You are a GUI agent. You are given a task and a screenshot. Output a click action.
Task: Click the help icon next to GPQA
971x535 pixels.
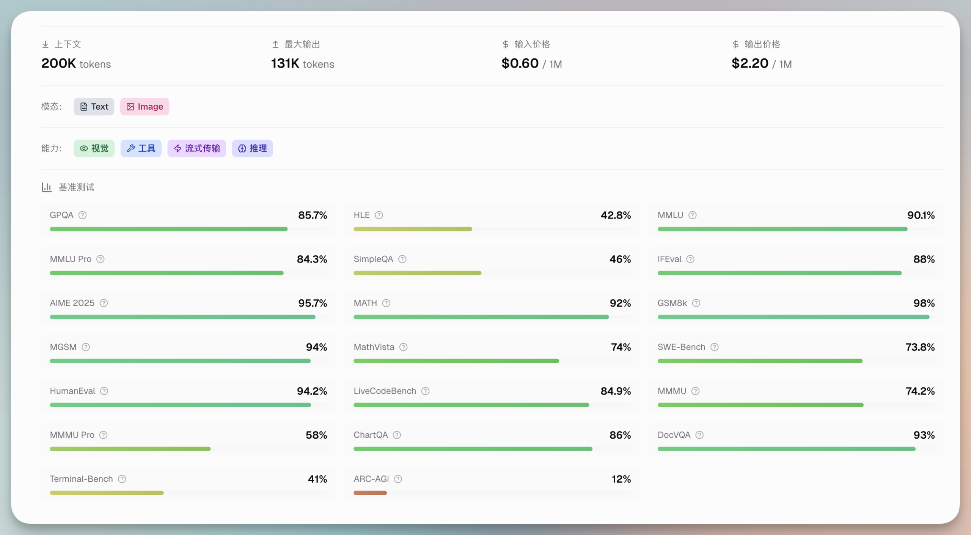82,215
